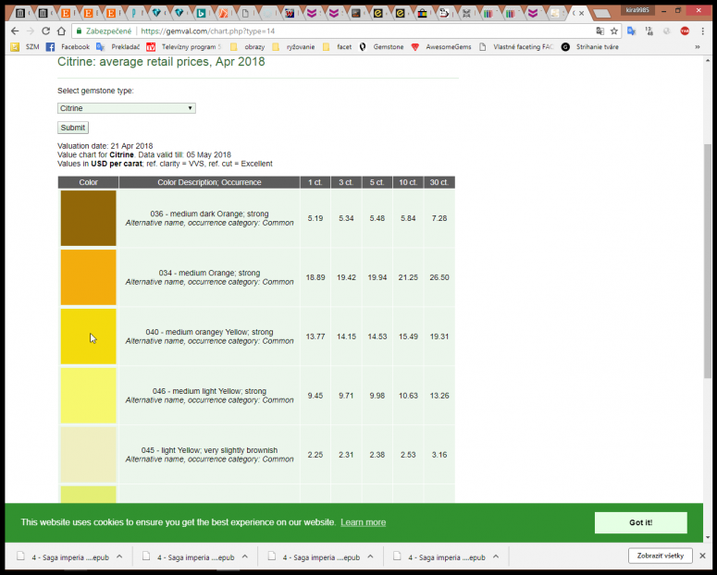Click the page vertical scrollbar thumb
This screenshot has height=575, width=717.
point(708,261)
